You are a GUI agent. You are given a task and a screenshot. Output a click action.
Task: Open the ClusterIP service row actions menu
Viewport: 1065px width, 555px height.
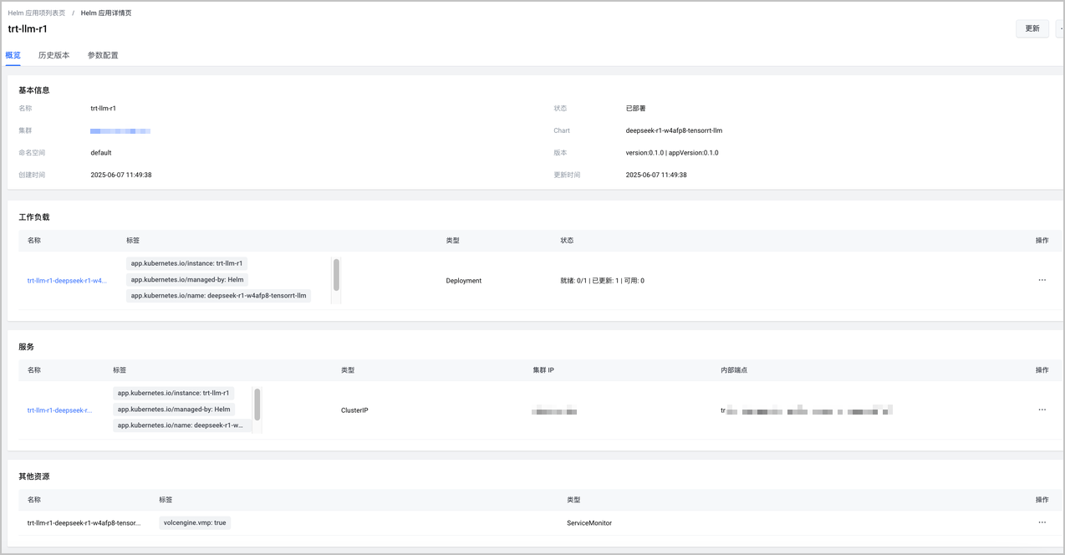pos(1042,410)
